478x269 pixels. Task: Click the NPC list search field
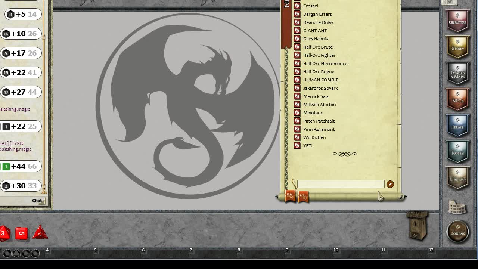[340, 184]
